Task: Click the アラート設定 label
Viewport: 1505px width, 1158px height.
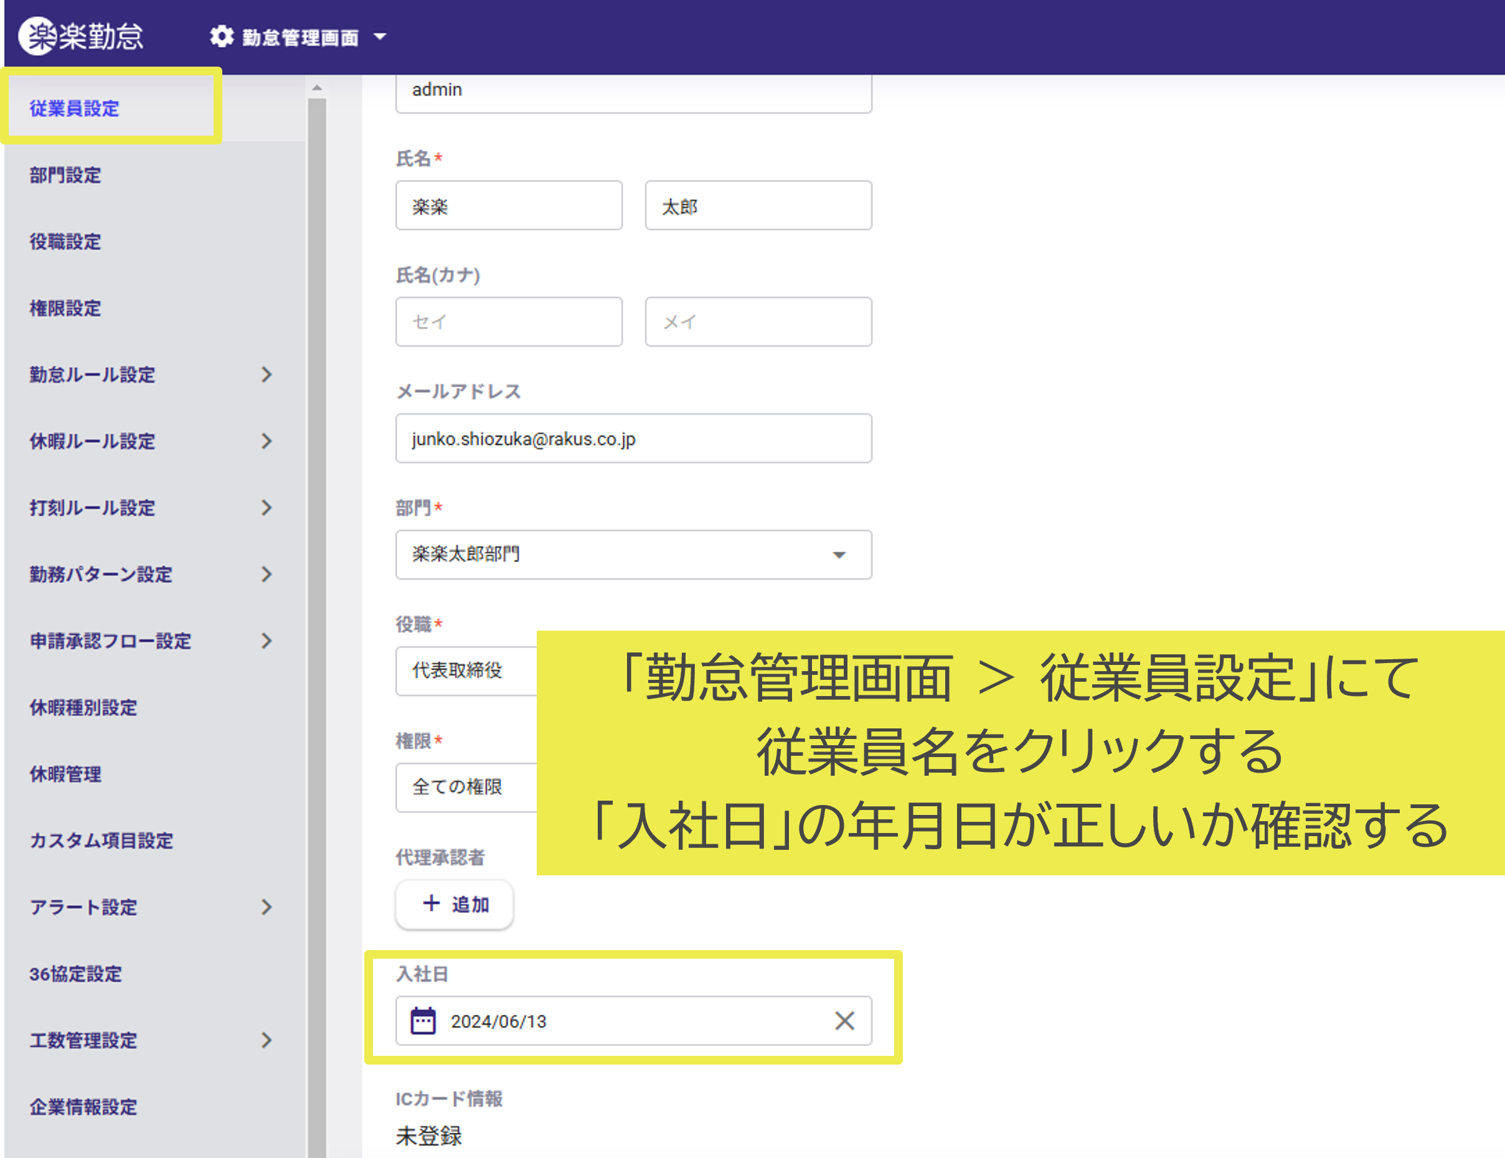Action: [83, 907]
